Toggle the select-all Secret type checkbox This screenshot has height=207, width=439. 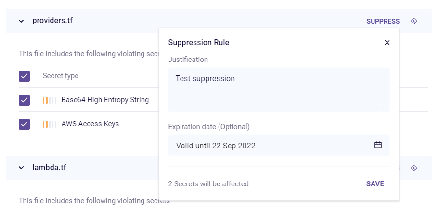click(24, 76)
